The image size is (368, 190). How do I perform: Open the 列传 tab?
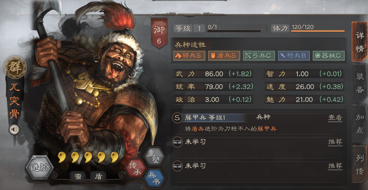pos(359,165)
